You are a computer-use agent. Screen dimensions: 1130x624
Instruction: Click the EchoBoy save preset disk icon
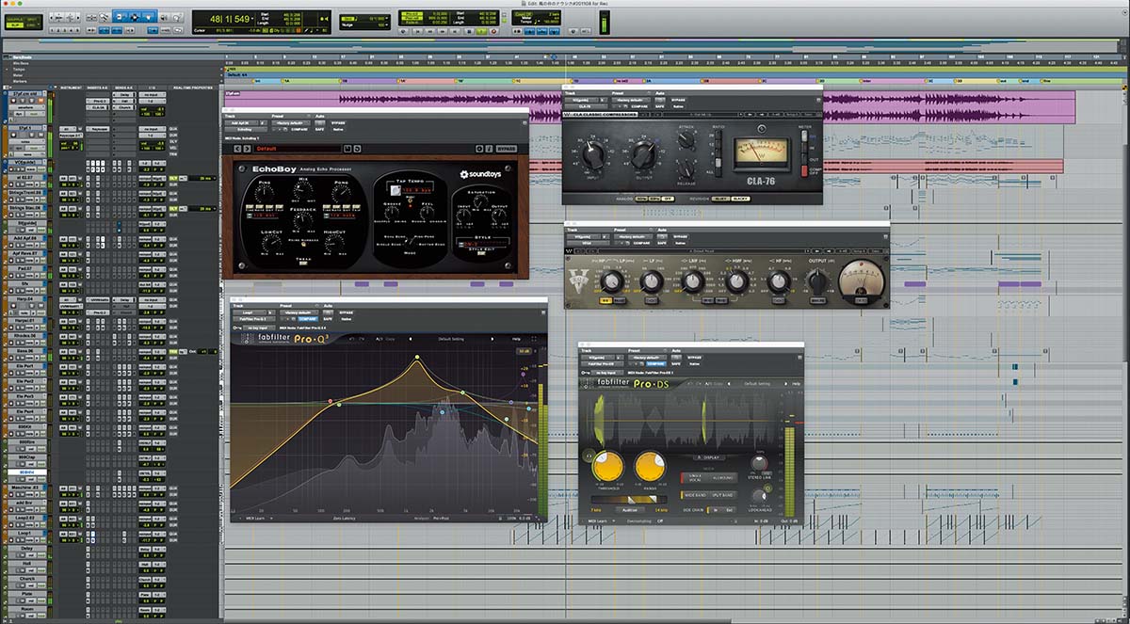coord(347,149)
